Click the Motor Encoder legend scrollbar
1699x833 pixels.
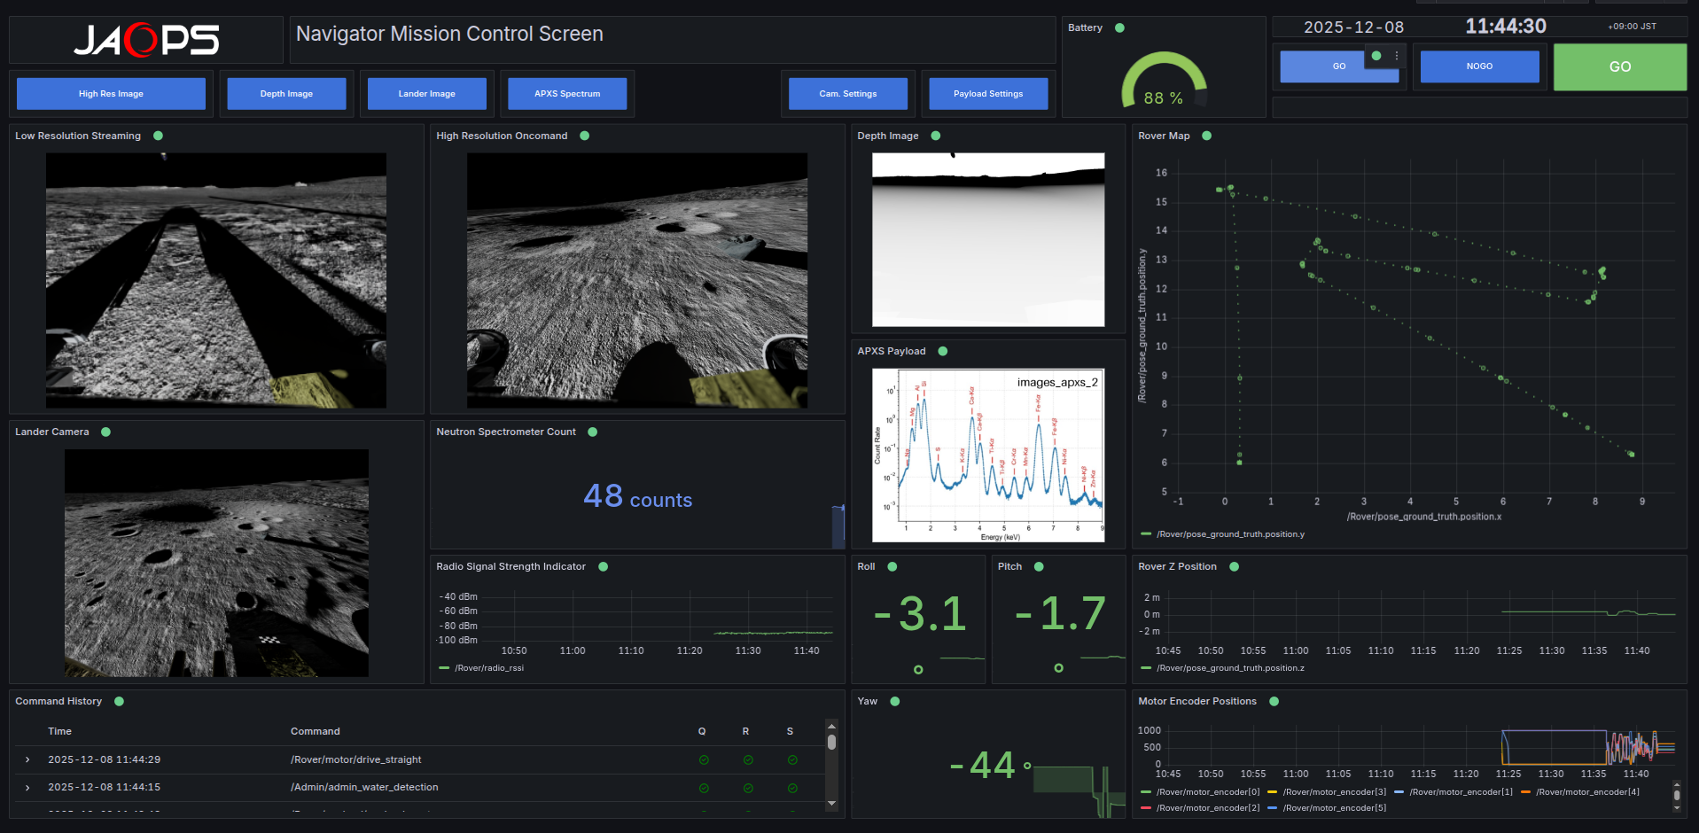point(1676,797)
